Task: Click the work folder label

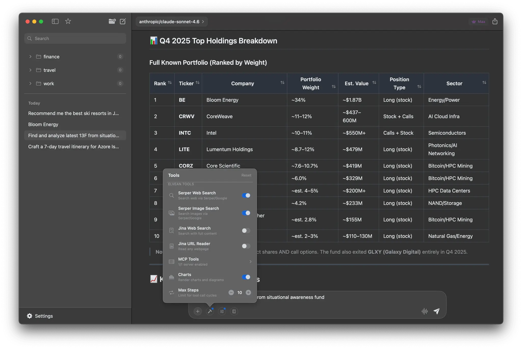Action: (x=49, y=84)
